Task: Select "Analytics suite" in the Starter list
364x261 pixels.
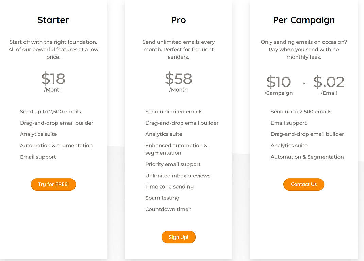Action: (x=38, y=134)
